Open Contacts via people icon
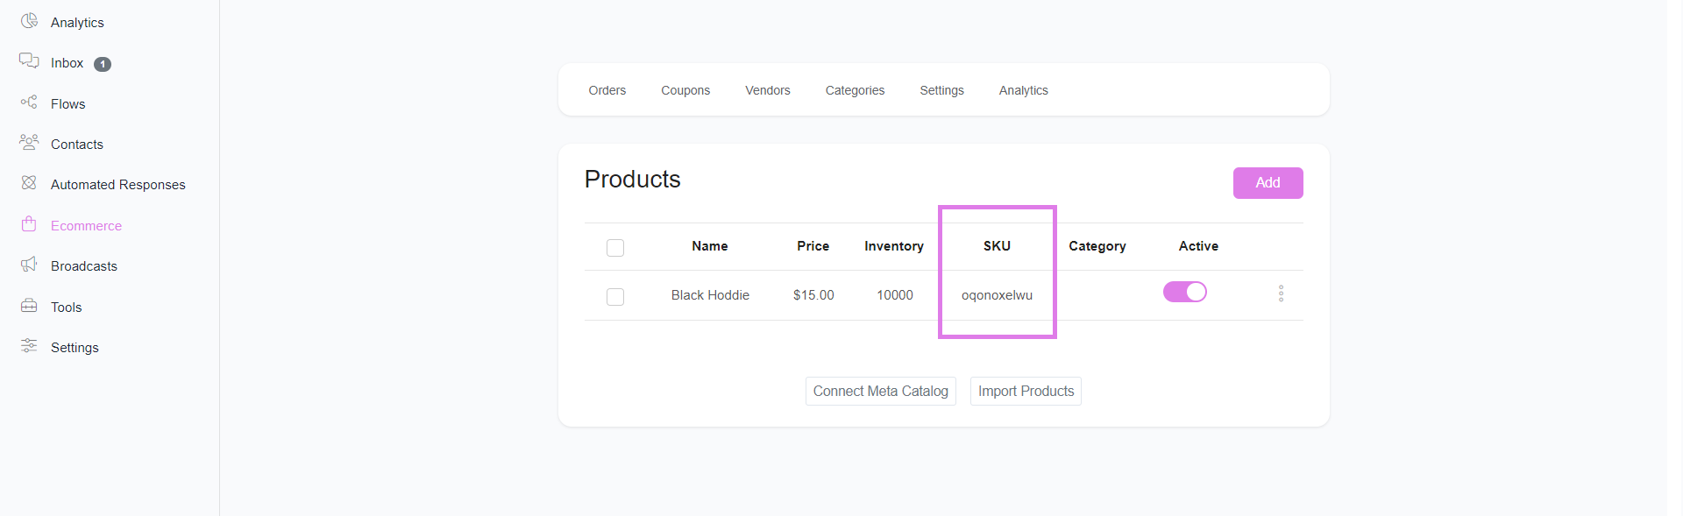Screen dimensions: 1683x516 (29, 143)
